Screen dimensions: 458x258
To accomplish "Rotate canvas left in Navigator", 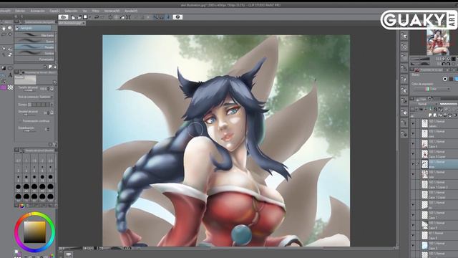I will (444, 64).
